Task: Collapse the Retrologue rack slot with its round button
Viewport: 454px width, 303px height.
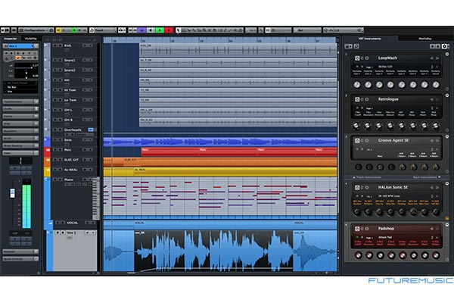Action: [447, 95]
